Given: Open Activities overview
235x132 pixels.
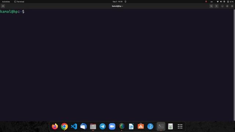Looking at the screenshot, I should pos(6,1).
